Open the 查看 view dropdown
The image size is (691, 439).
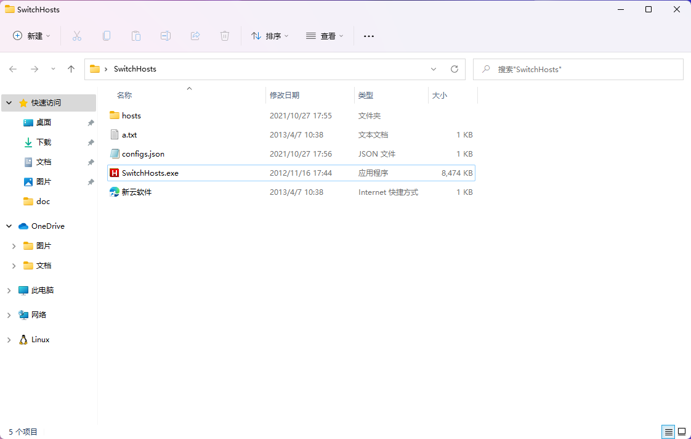coord(325,36)
